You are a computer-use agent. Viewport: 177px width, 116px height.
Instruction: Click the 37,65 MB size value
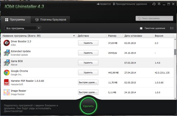coord(113,43)
